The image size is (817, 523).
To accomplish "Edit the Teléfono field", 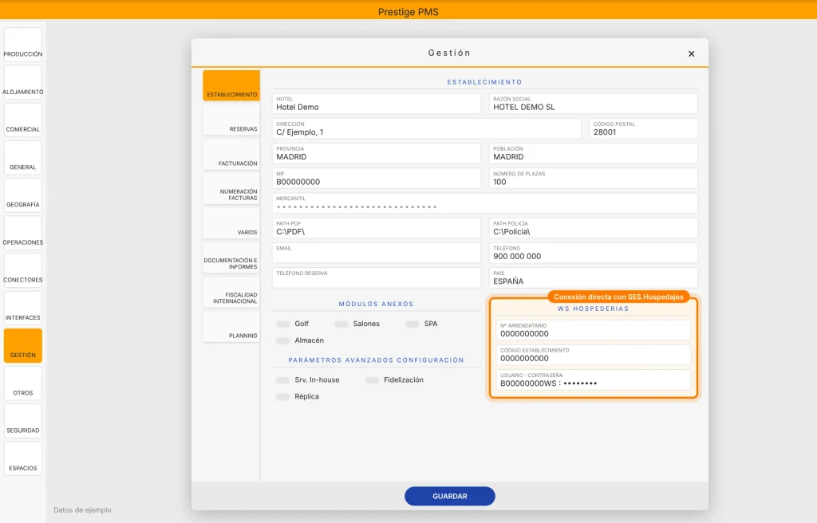I will (x=593, y=253).
